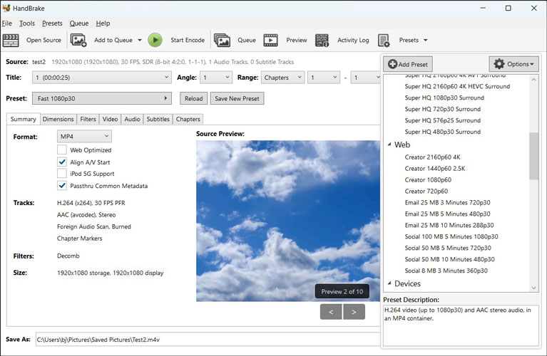Click the Activity Log label
Viewport: 547px width, 356px height.
[353, 40]
